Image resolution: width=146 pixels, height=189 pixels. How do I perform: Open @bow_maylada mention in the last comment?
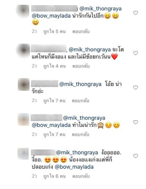[74, 167]
